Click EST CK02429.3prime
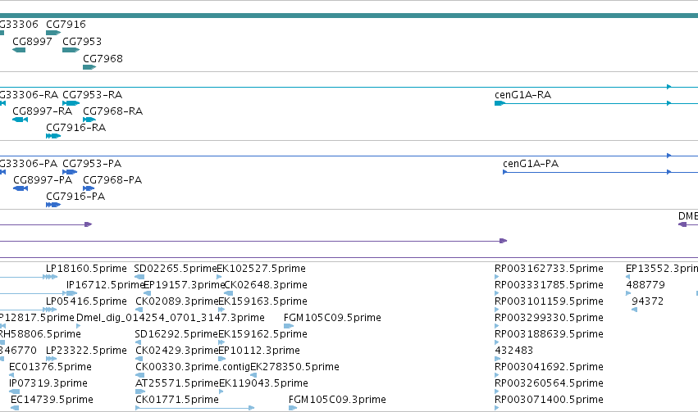The image size is (698, 412). point(177,351)
